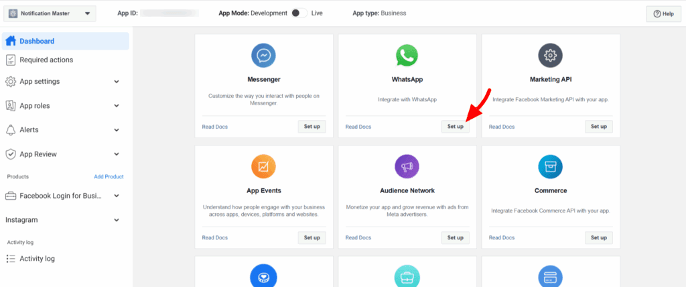This screenshot has height=287, width=686.
Task: Click the App settings gear icon
Action: (11, 82)
